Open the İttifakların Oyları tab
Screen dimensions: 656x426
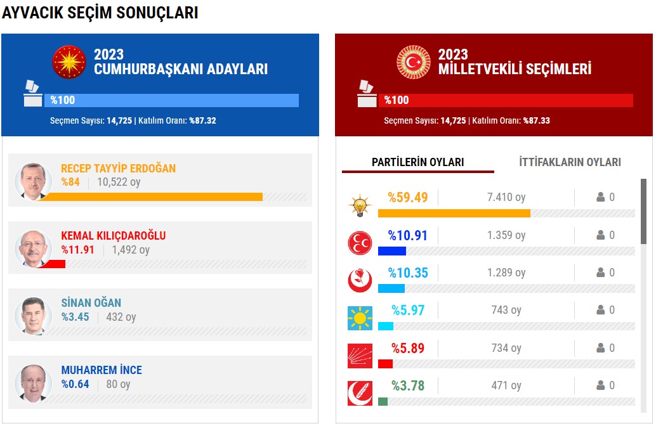pos(570,162)
